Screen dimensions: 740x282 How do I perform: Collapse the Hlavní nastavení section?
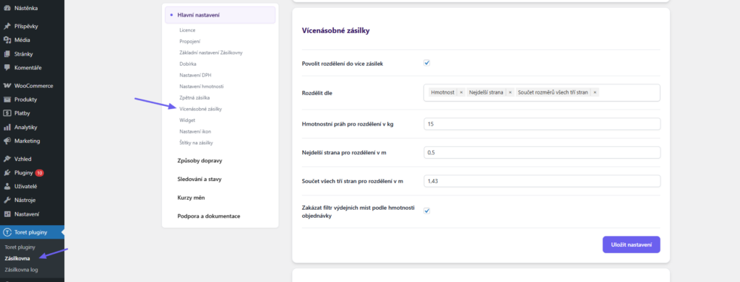point(220,15)
